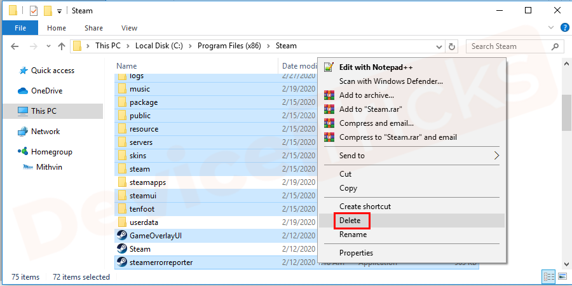Select Quick access in sidebar
This screenshot has height=286, width=572.
point(53,71)
